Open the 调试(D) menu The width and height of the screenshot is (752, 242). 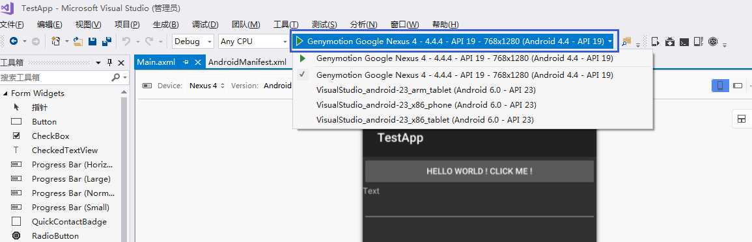205,25
